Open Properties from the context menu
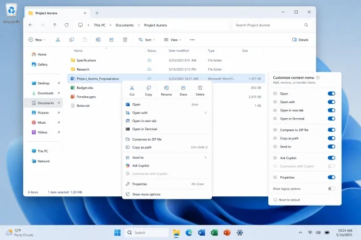This screenshot has height=240, width=361. (x=167, y=184)
